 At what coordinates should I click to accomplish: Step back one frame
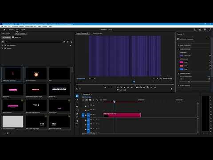click(121, 87)
